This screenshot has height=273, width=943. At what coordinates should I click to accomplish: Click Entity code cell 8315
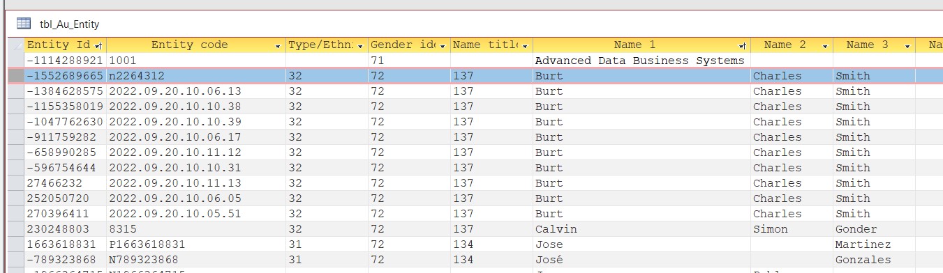pyautogui.click(x=196, y=229)
